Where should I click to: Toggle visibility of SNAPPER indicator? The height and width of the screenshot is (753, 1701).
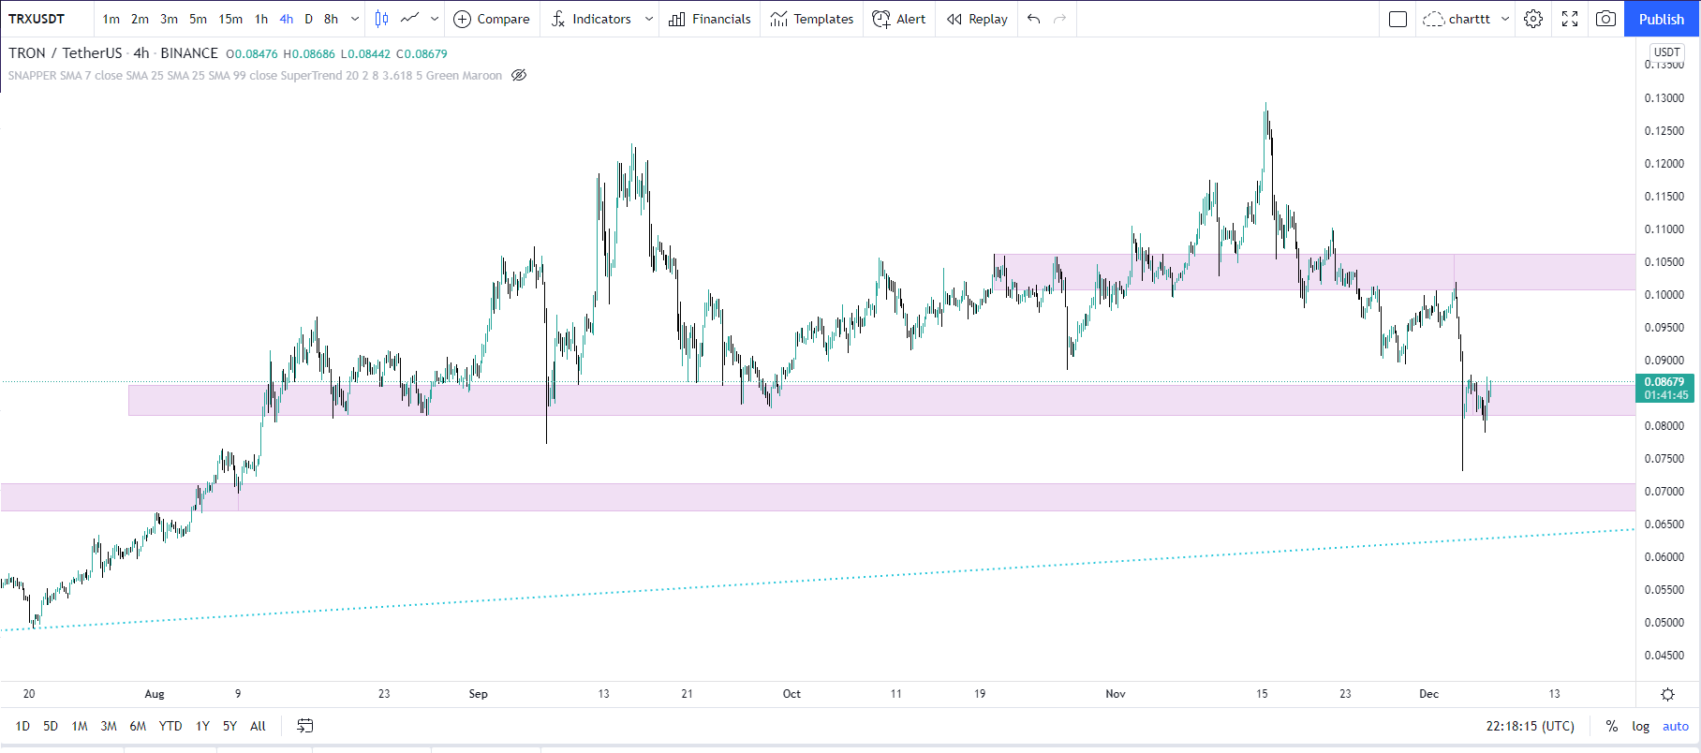pos(519,76)
